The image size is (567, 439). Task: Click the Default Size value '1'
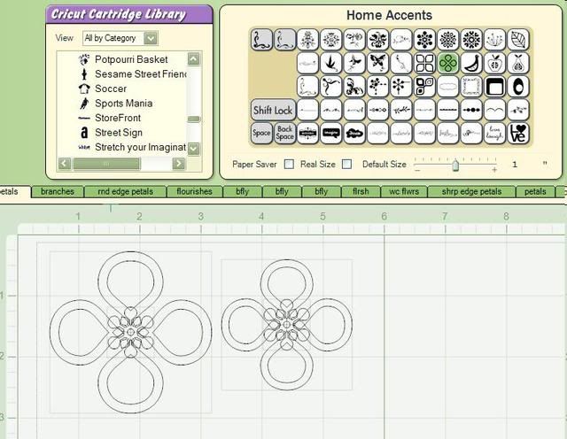pos(515,165)
